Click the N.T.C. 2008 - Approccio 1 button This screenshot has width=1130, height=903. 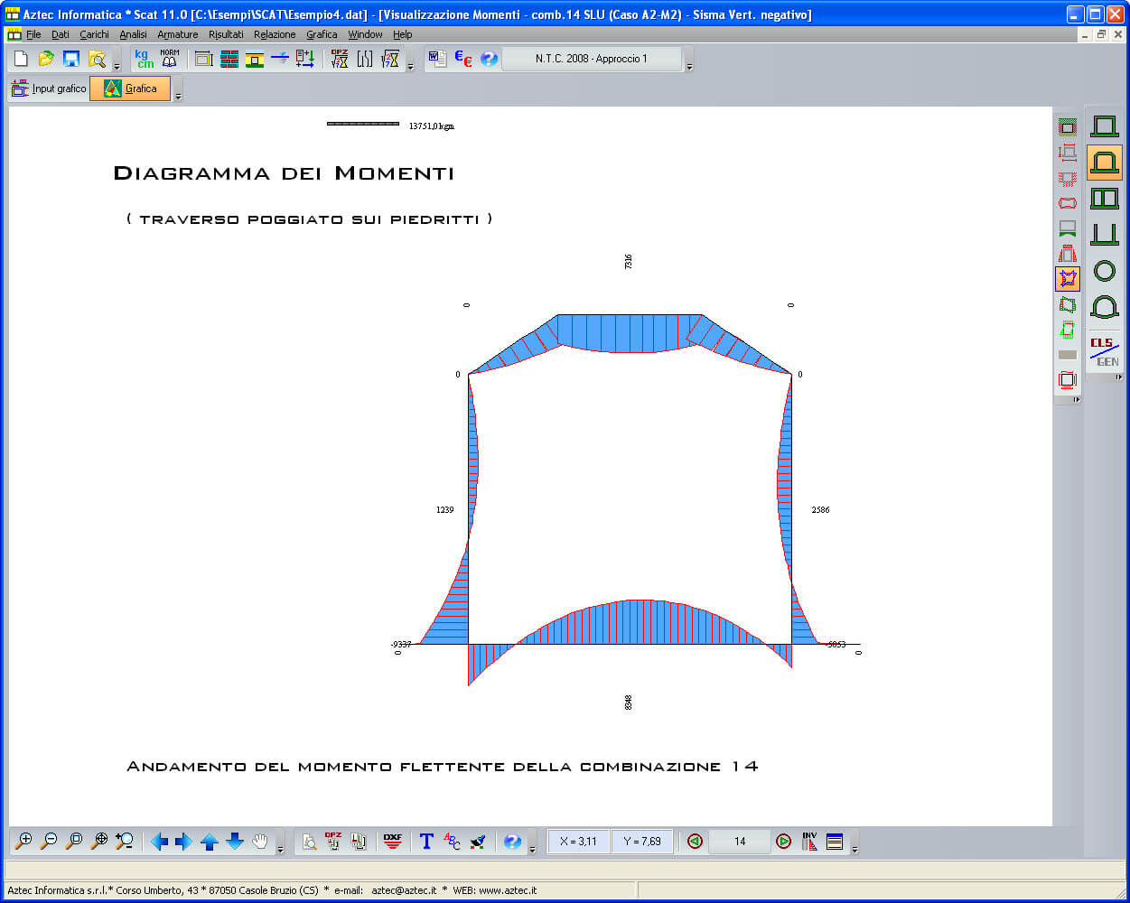[592, 59]
